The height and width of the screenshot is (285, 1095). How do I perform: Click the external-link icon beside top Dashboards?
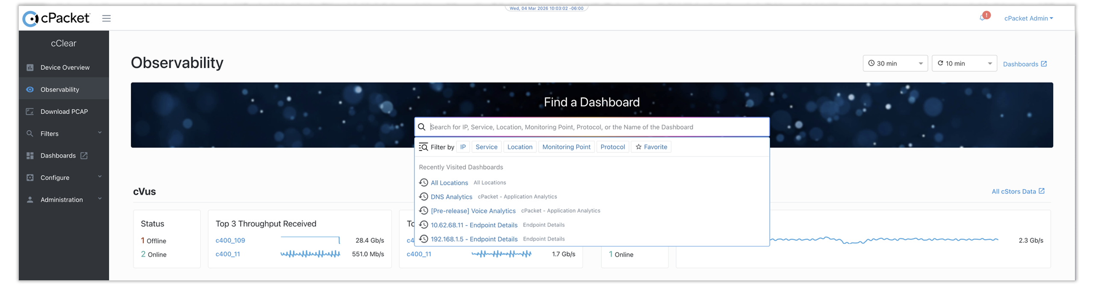coord(1044,64)
